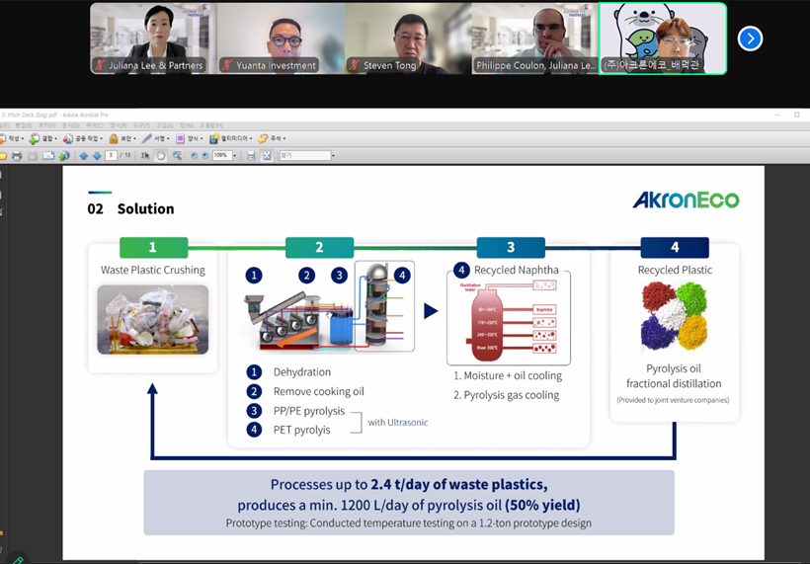
Task: Click the globe web upload icon
Action: 64,155
